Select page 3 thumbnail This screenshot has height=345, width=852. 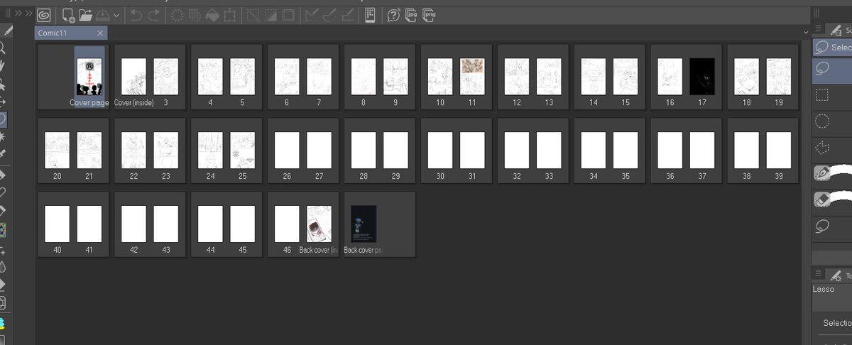[165, 77]
